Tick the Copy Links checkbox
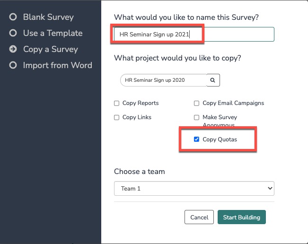 pos(117,117)
